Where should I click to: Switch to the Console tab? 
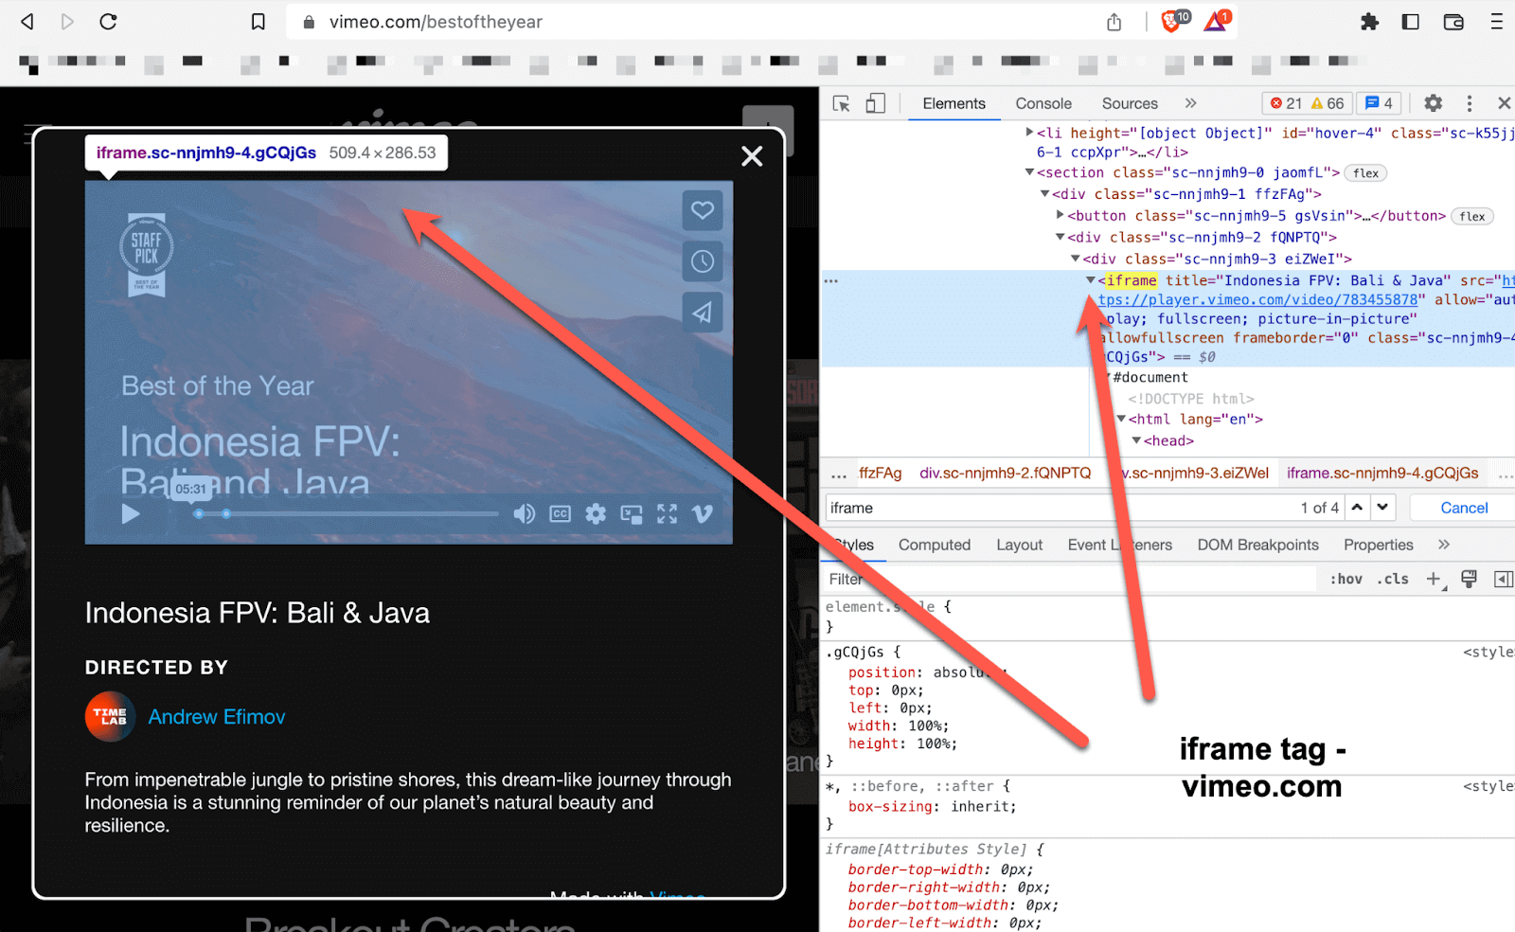[x=1043, y=103]
